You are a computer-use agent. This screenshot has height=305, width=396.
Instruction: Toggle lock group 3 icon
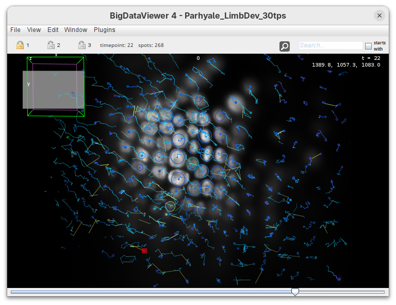[x=81, y=45]
